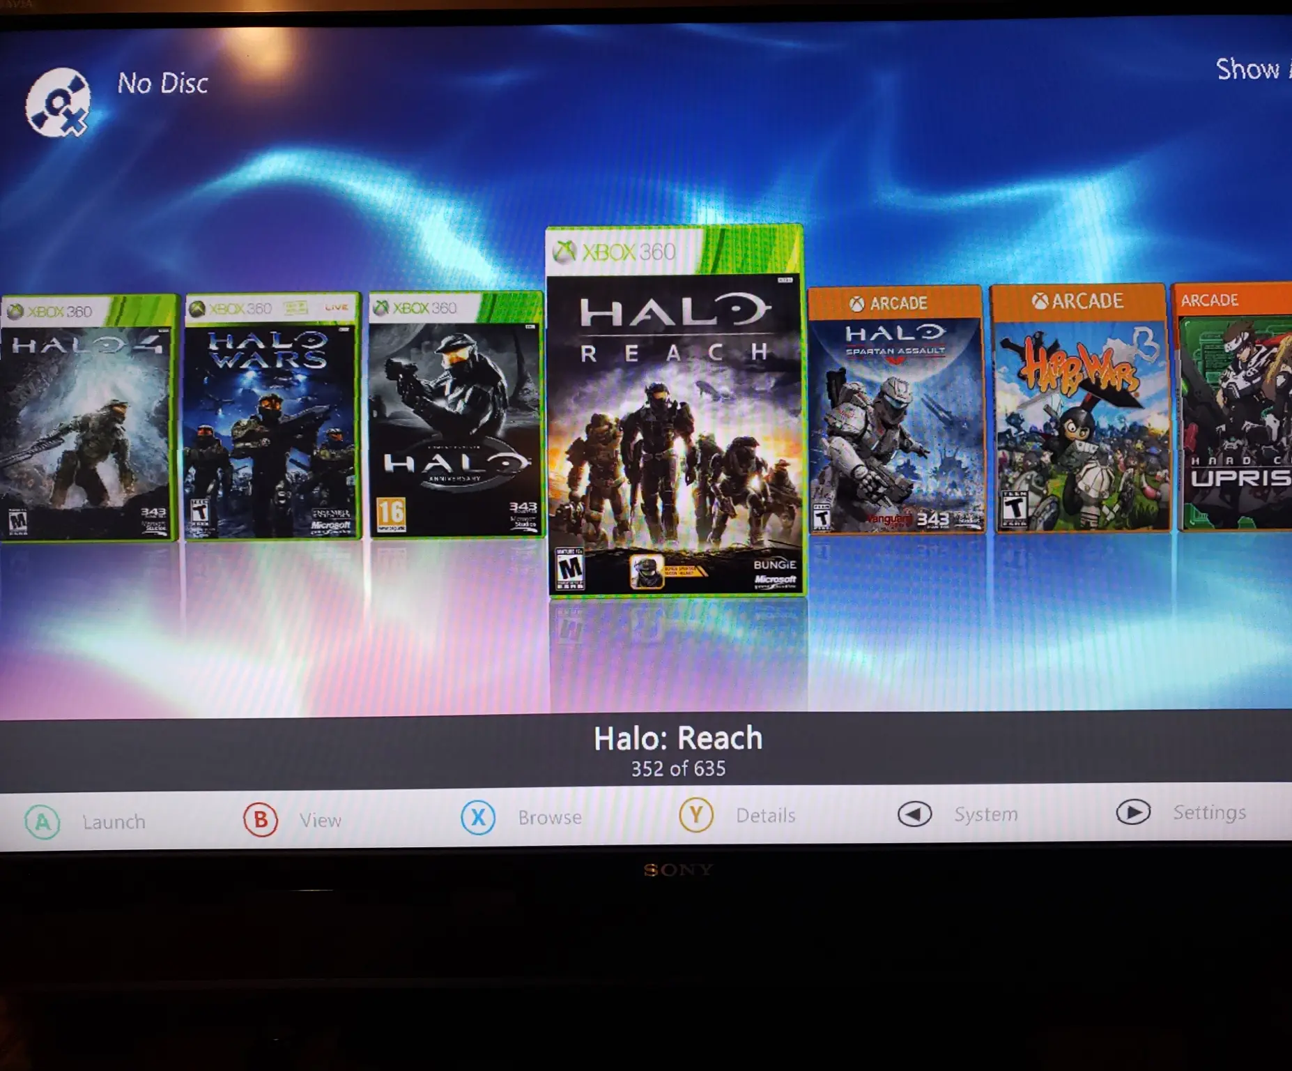
Task: Click the left arrow System icon
Action: 914,814
